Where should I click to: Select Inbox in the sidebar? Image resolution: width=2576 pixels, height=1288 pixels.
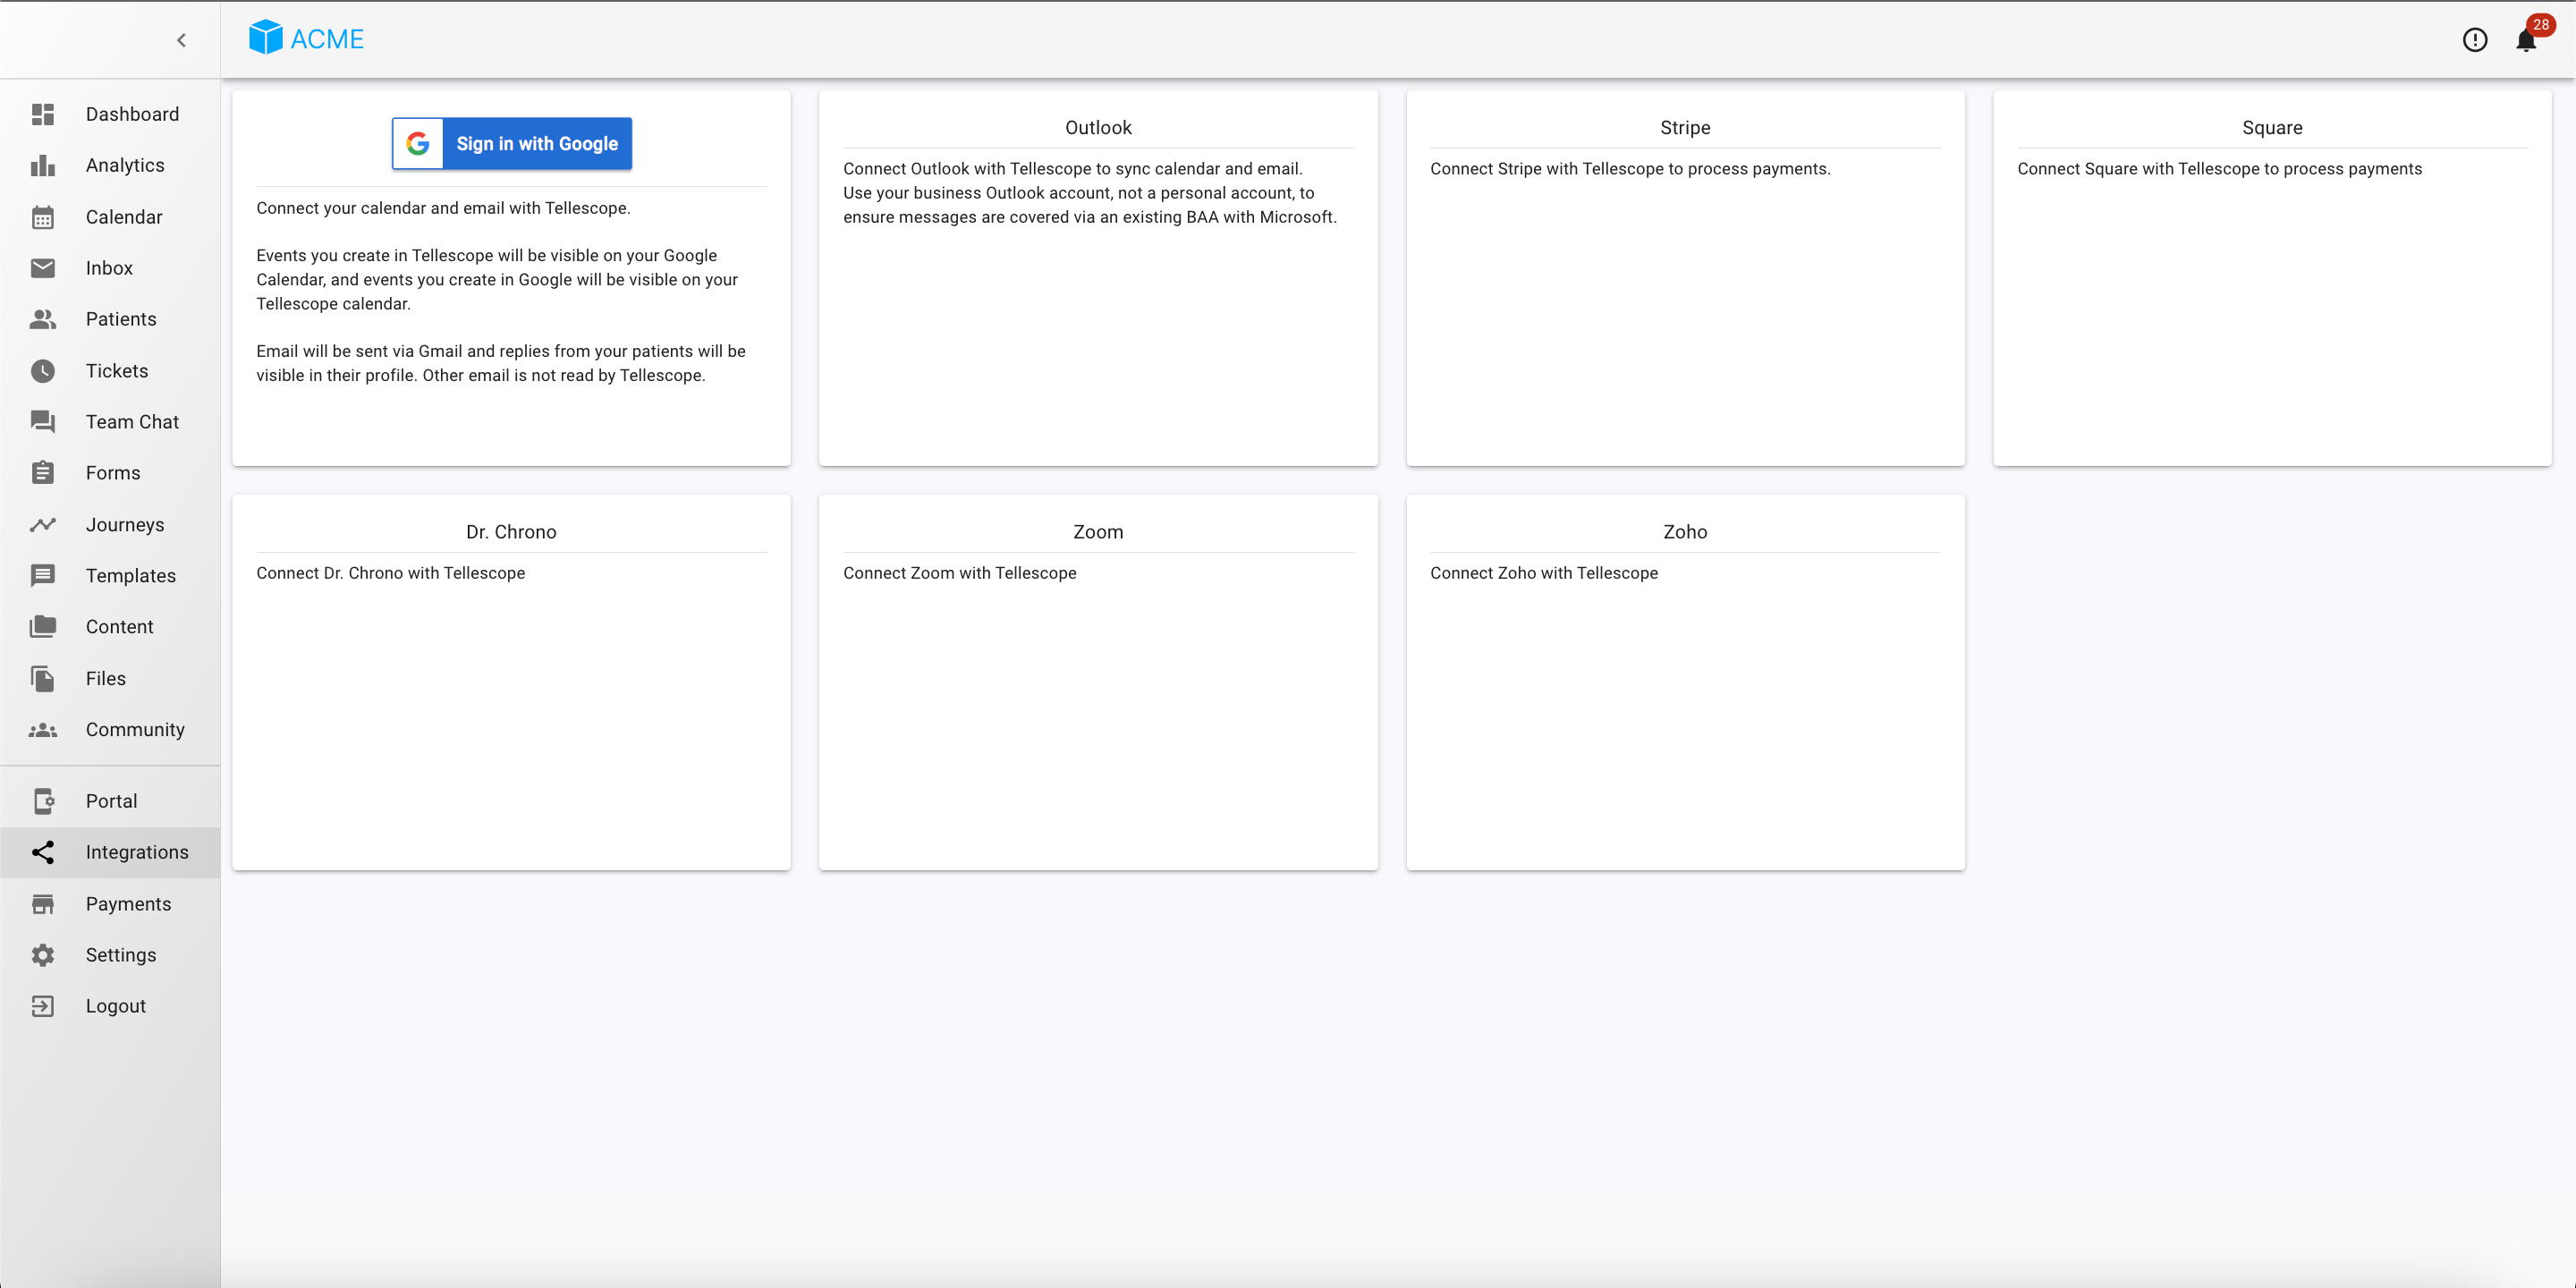[x=109, y=268]
